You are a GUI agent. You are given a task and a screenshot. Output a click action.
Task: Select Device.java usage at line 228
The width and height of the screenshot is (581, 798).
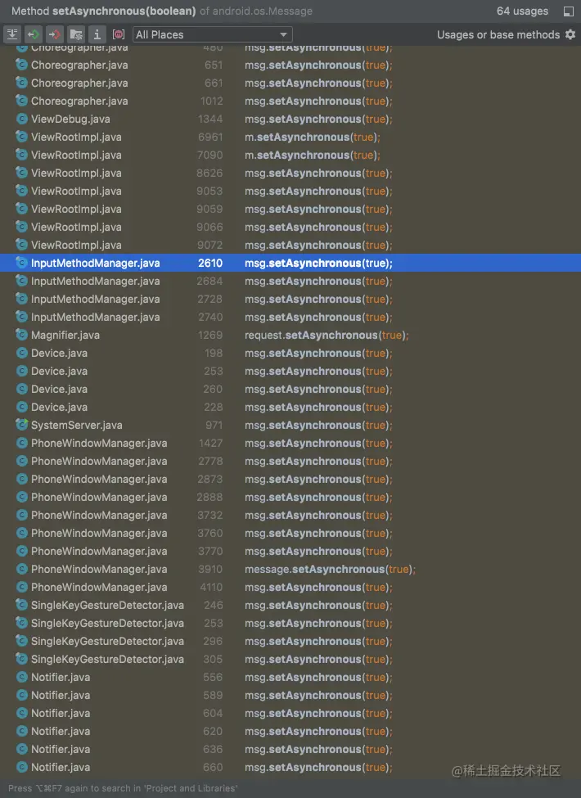[290, 407]
